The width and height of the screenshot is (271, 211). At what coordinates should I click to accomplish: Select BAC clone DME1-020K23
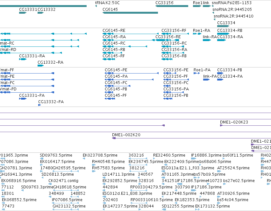click(234, 122)
